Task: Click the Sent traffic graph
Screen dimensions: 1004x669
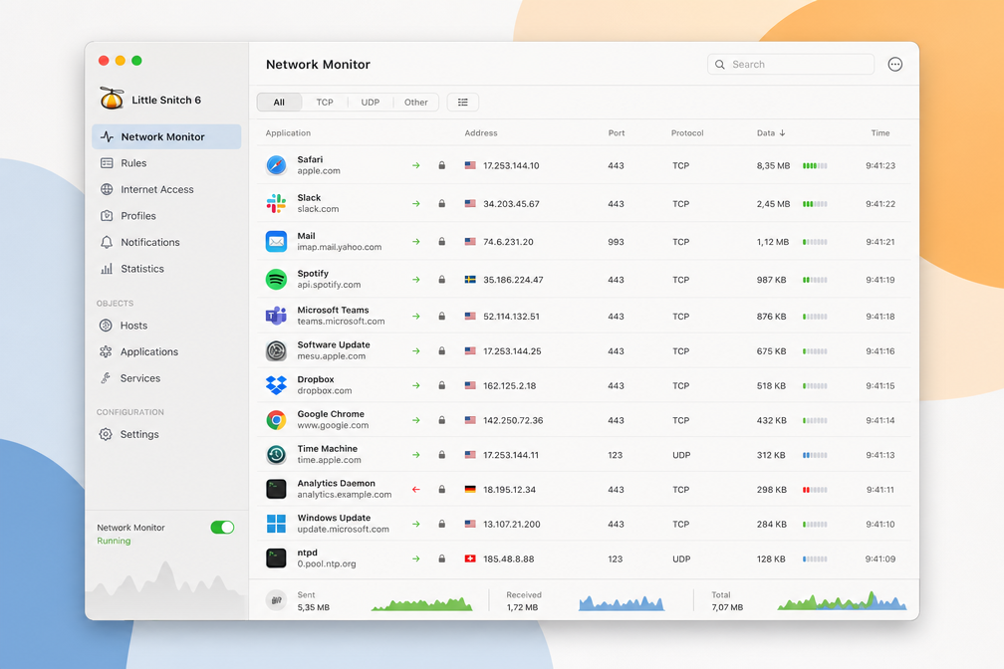Action: (x=422, y=603)
